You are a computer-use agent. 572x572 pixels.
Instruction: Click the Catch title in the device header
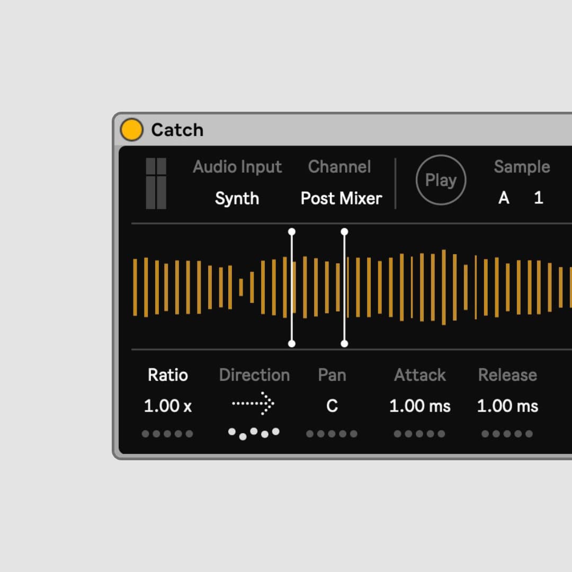point(178,129)
